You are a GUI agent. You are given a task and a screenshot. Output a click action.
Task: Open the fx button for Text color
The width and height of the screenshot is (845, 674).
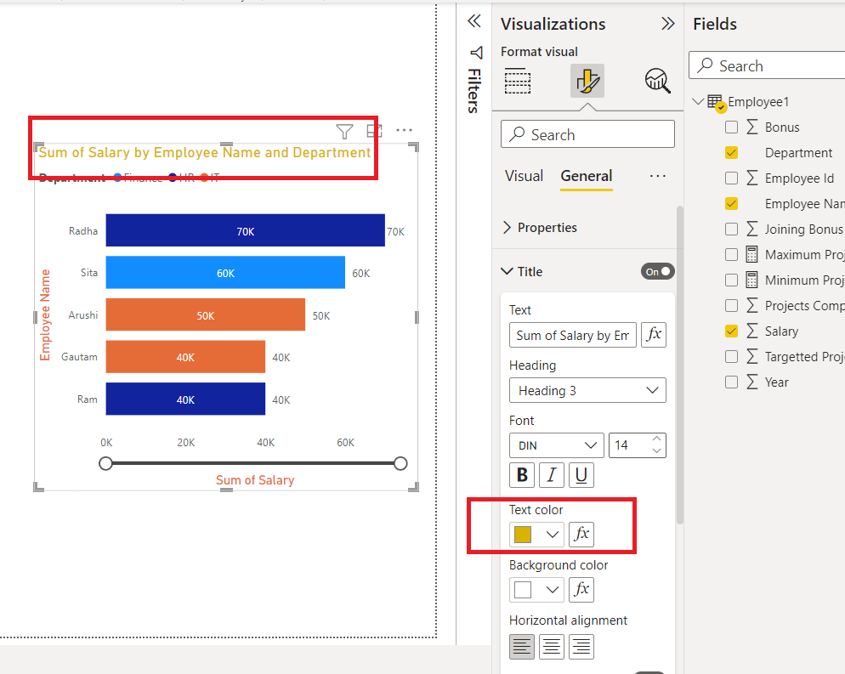tap(581, 535)
